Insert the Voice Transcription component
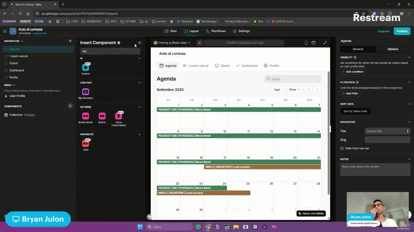414x232 pixels. (x=119, y=119)
